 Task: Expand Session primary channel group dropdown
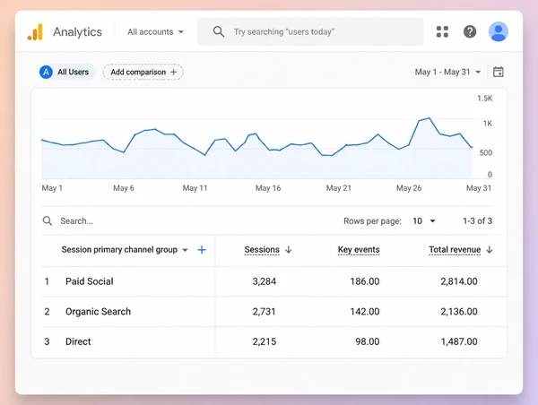tap(185, 250)
